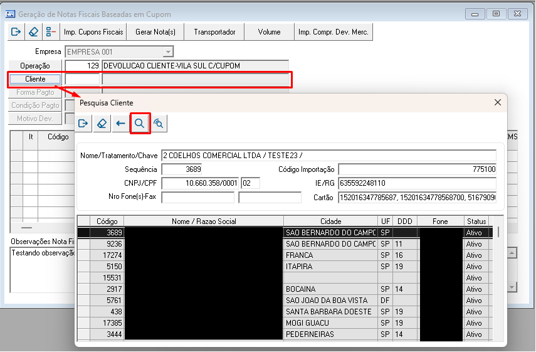Click the results grid vertical scrollbar thumb

tap(498, 232)
